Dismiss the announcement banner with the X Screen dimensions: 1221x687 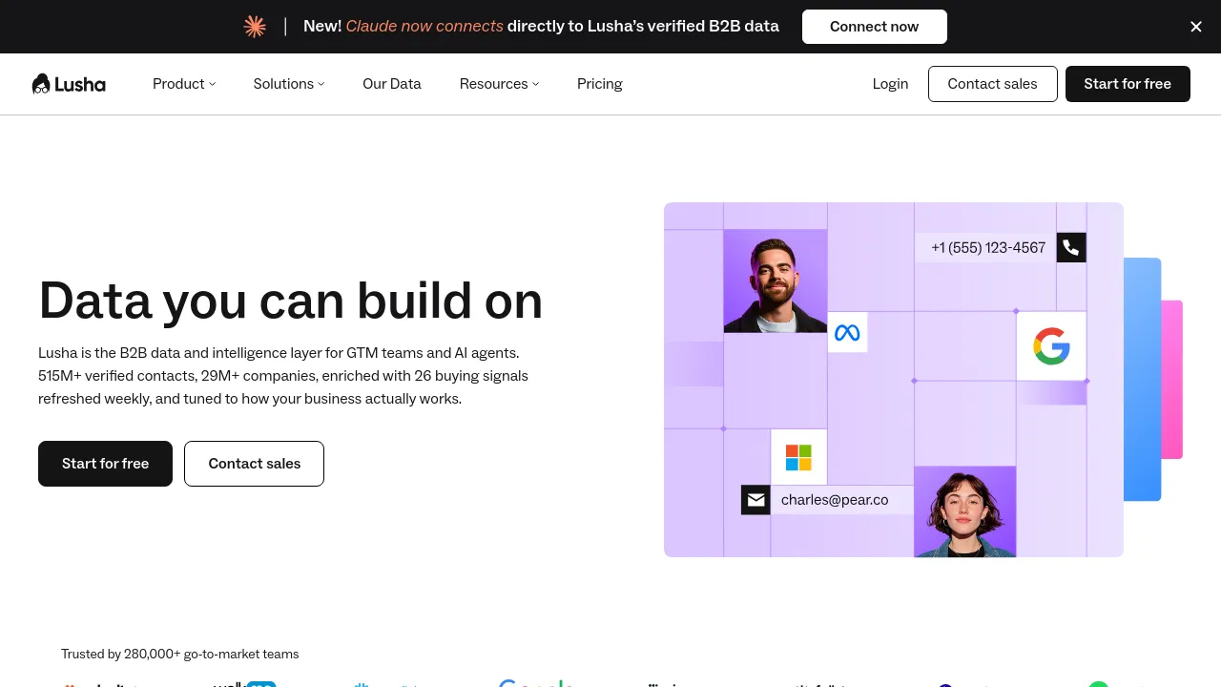coord(1196,27)
